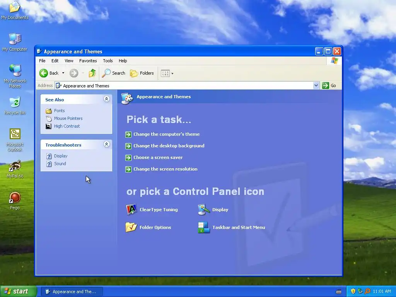Click the Fonts folder icon in See Also
Viewport: 396px width, 297px height.
coord(48,111)
